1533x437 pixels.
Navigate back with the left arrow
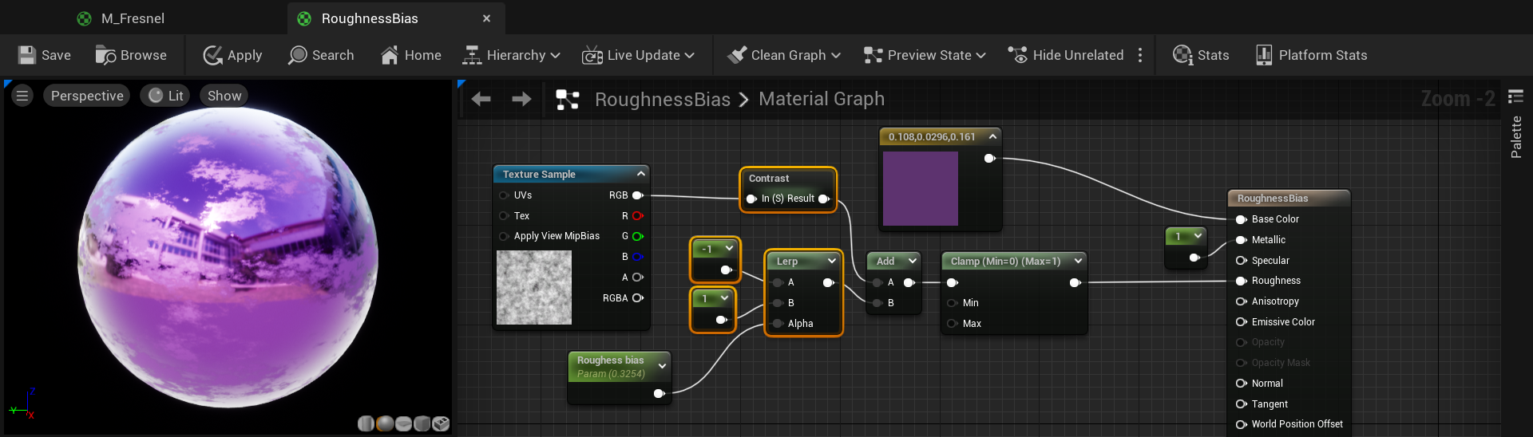481,99
